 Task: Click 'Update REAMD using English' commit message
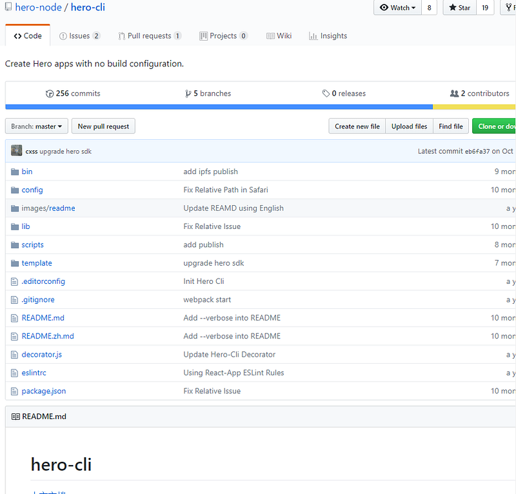click(x=233, y=208)
